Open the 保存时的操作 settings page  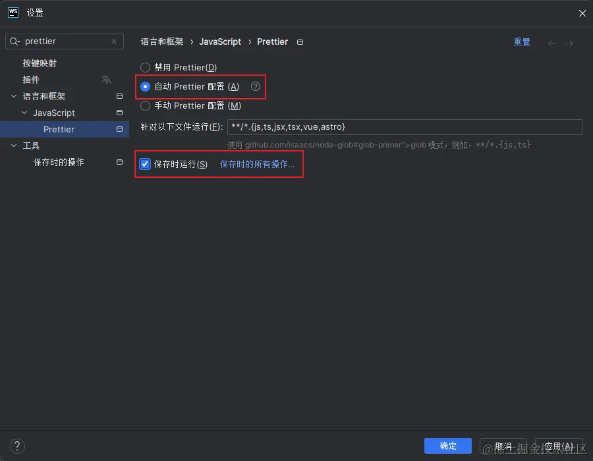click(x=59, y=162)
